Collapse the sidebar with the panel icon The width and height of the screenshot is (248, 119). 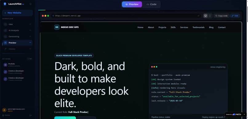pos(30,4)
